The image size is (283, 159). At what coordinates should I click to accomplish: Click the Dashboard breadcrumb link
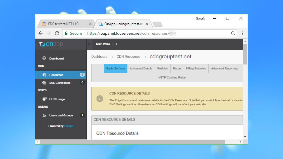pyautogui.click(x=99, y=57)
